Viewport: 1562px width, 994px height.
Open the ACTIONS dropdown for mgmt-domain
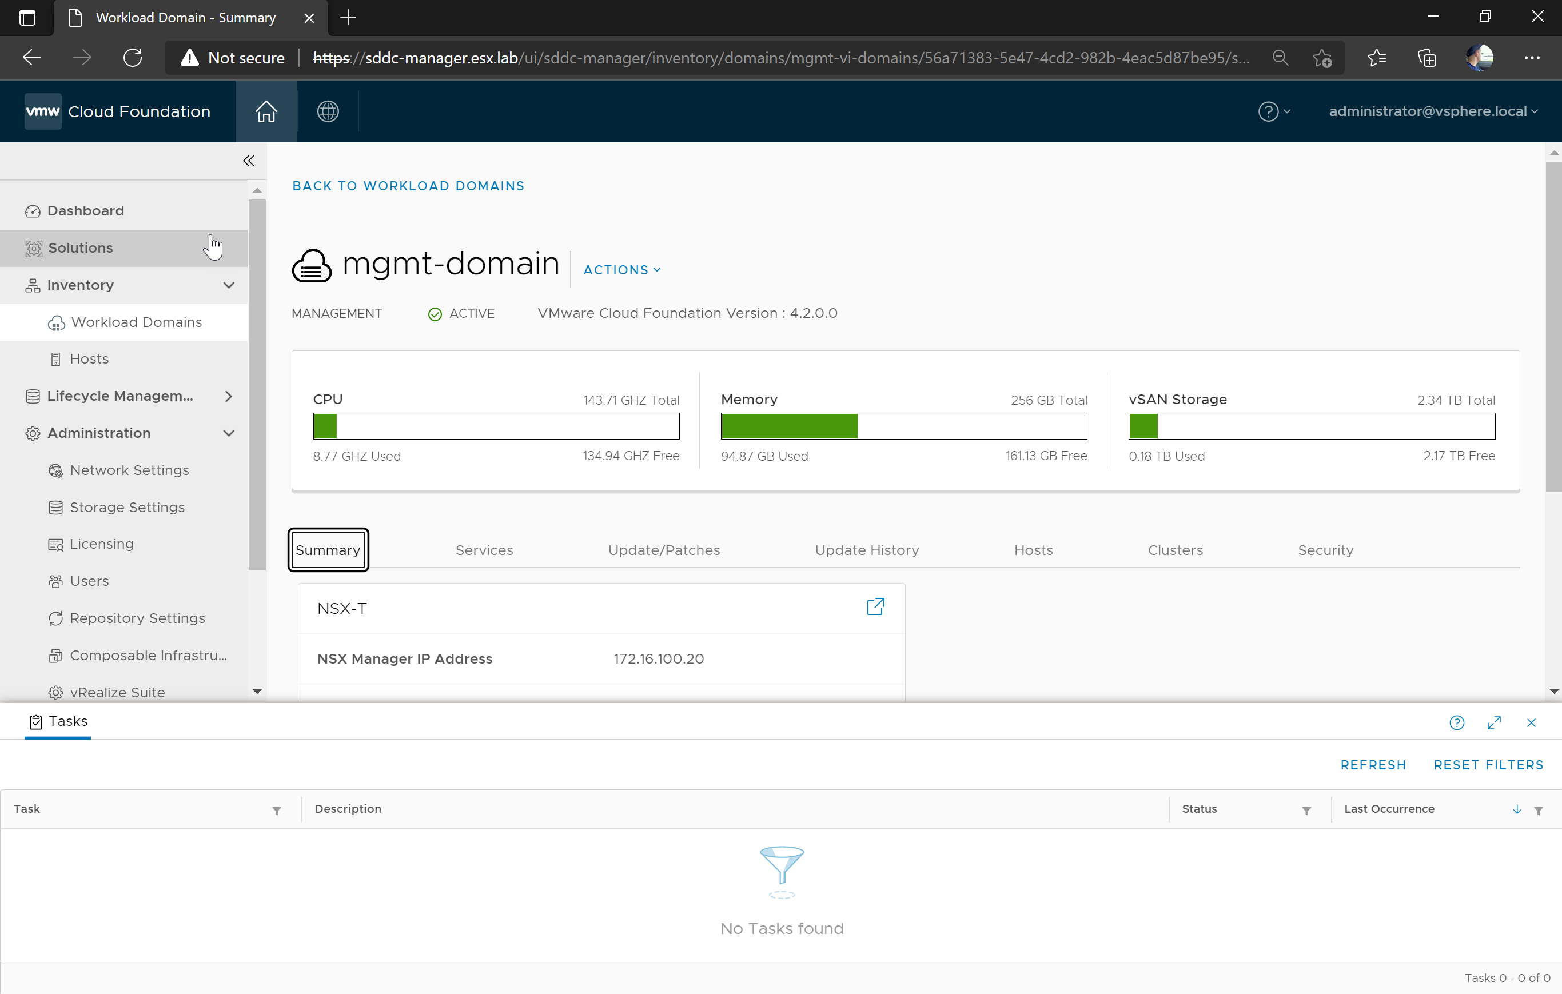pyautogui.click(x=621, y=270)
